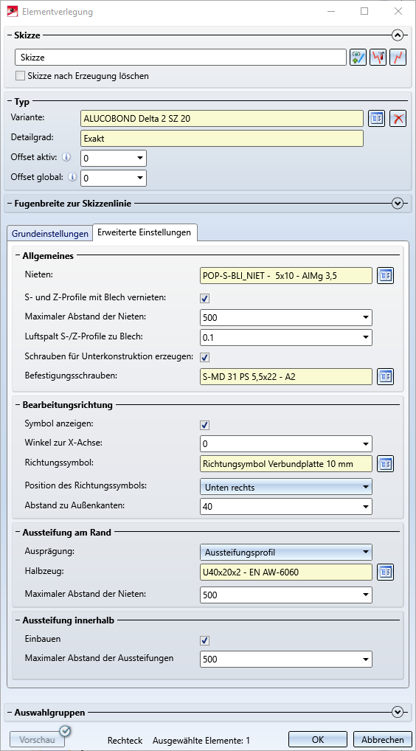This screenshot has height=751, width=416.
Task: Switch to the Grundeinstellungen tab
Action: pyautogui.click(x=49, y=234)
